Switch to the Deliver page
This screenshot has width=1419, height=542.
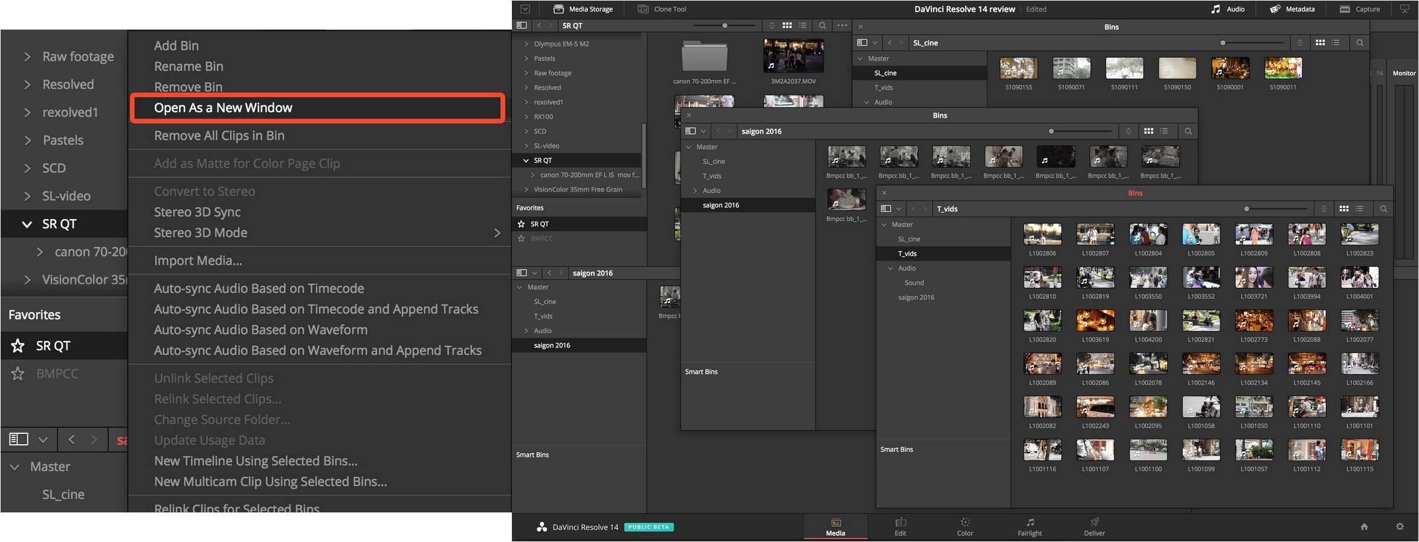coord(1094,527)
